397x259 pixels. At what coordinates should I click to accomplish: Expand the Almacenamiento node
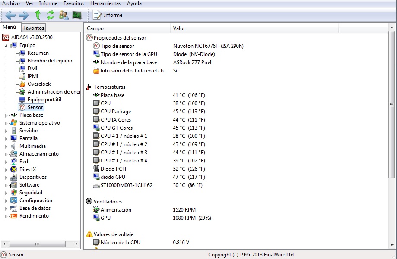click(x=6, y=154)
